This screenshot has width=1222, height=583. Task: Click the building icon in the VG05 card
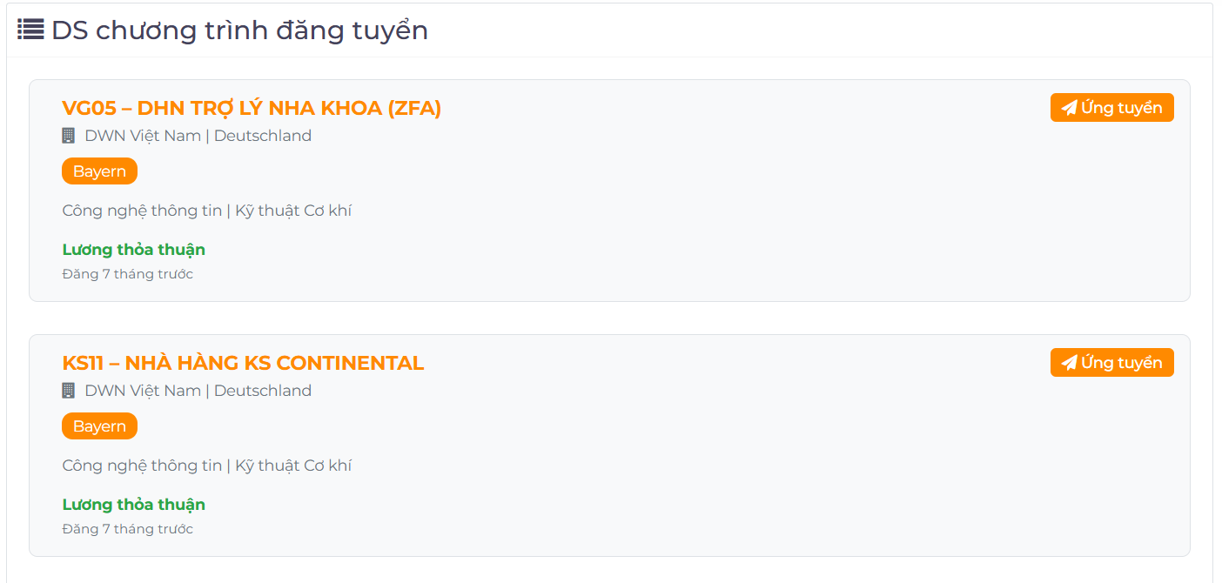click(x=69, y=136)
